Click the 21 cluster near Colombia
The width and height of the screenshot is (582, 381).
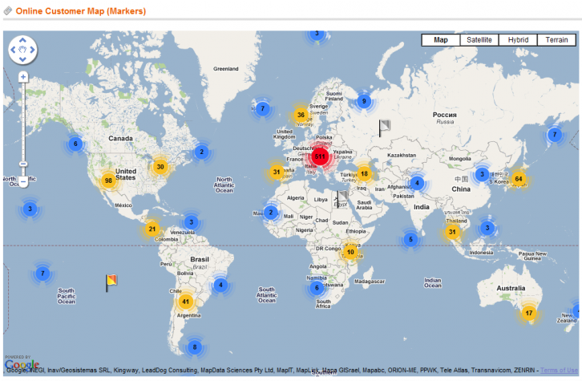tap(152, 229)
